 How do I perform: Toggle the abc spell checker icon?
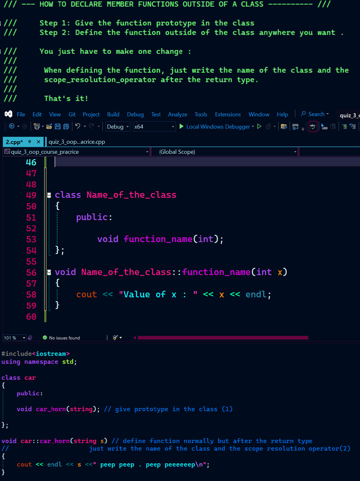point(313,126)
